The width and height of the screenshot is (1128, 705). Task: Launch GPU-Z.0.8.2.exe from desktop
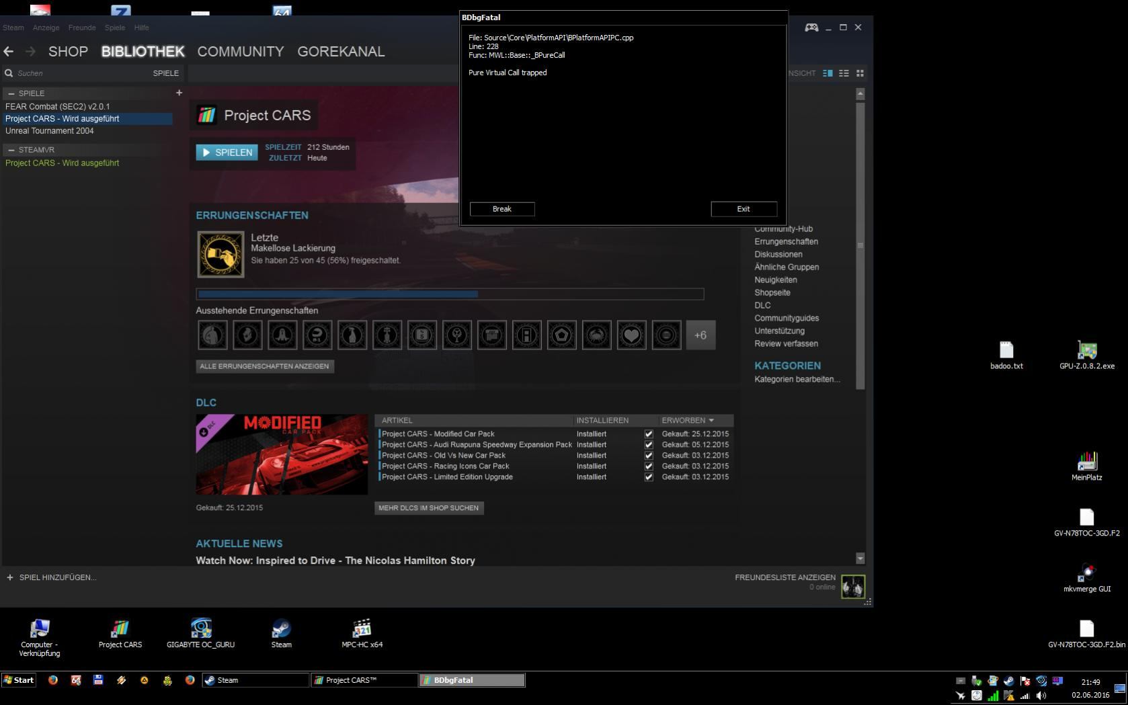point(1087,356)
